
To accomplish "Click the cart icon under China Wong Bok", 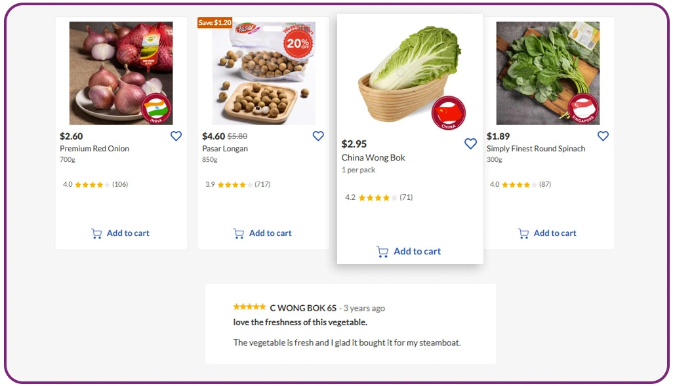I will coord(382,251).
